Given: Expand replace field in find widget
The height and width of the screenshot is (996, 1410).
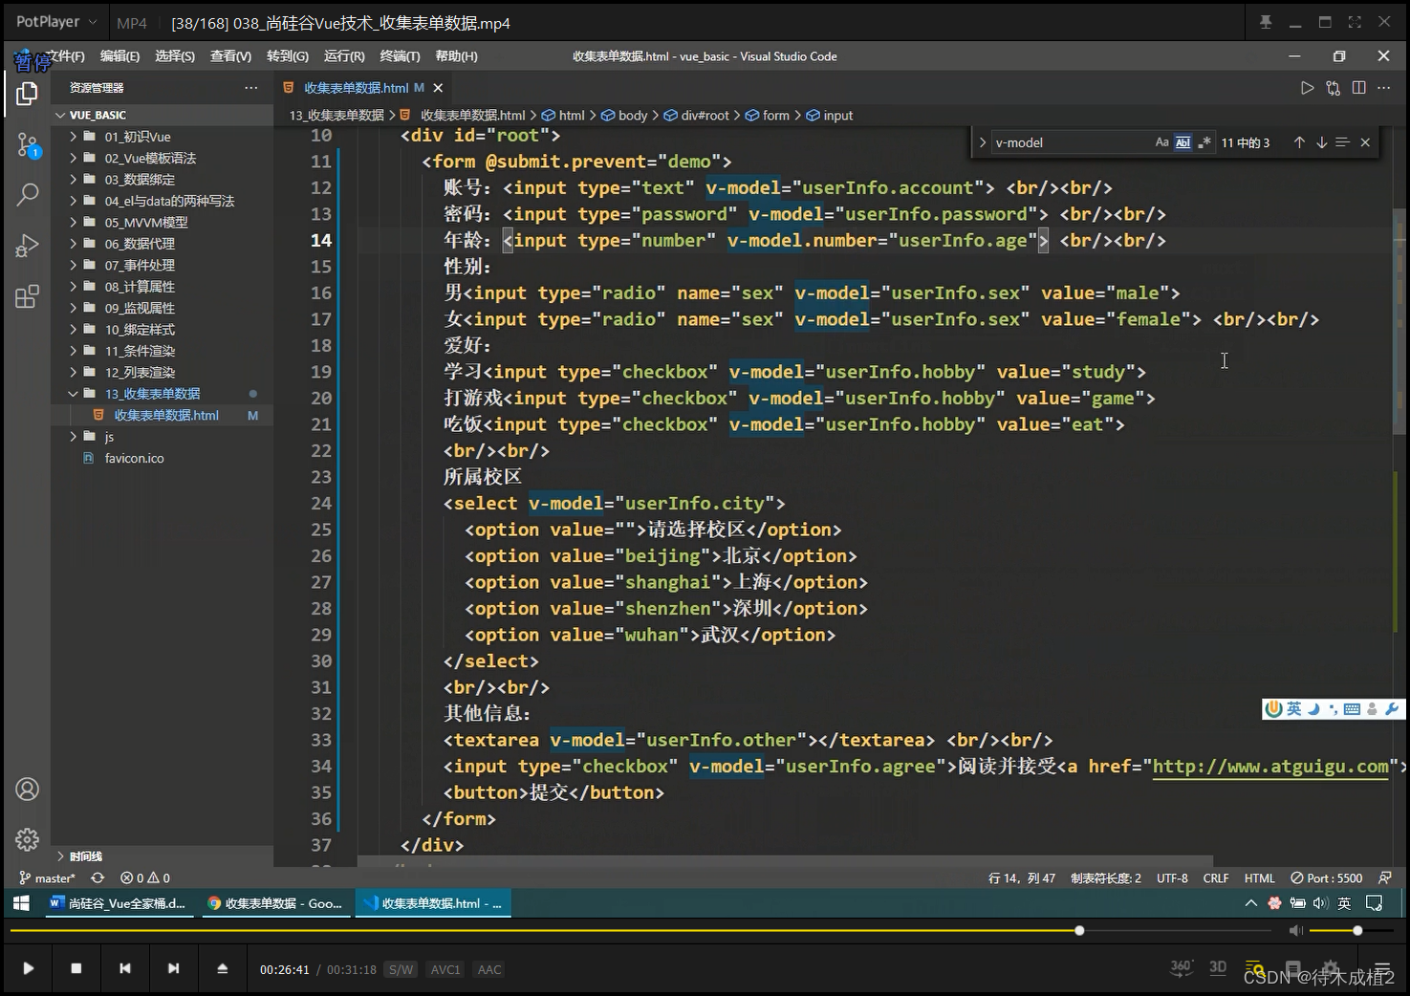Looking at the screenshot, I should click(982, 142).
